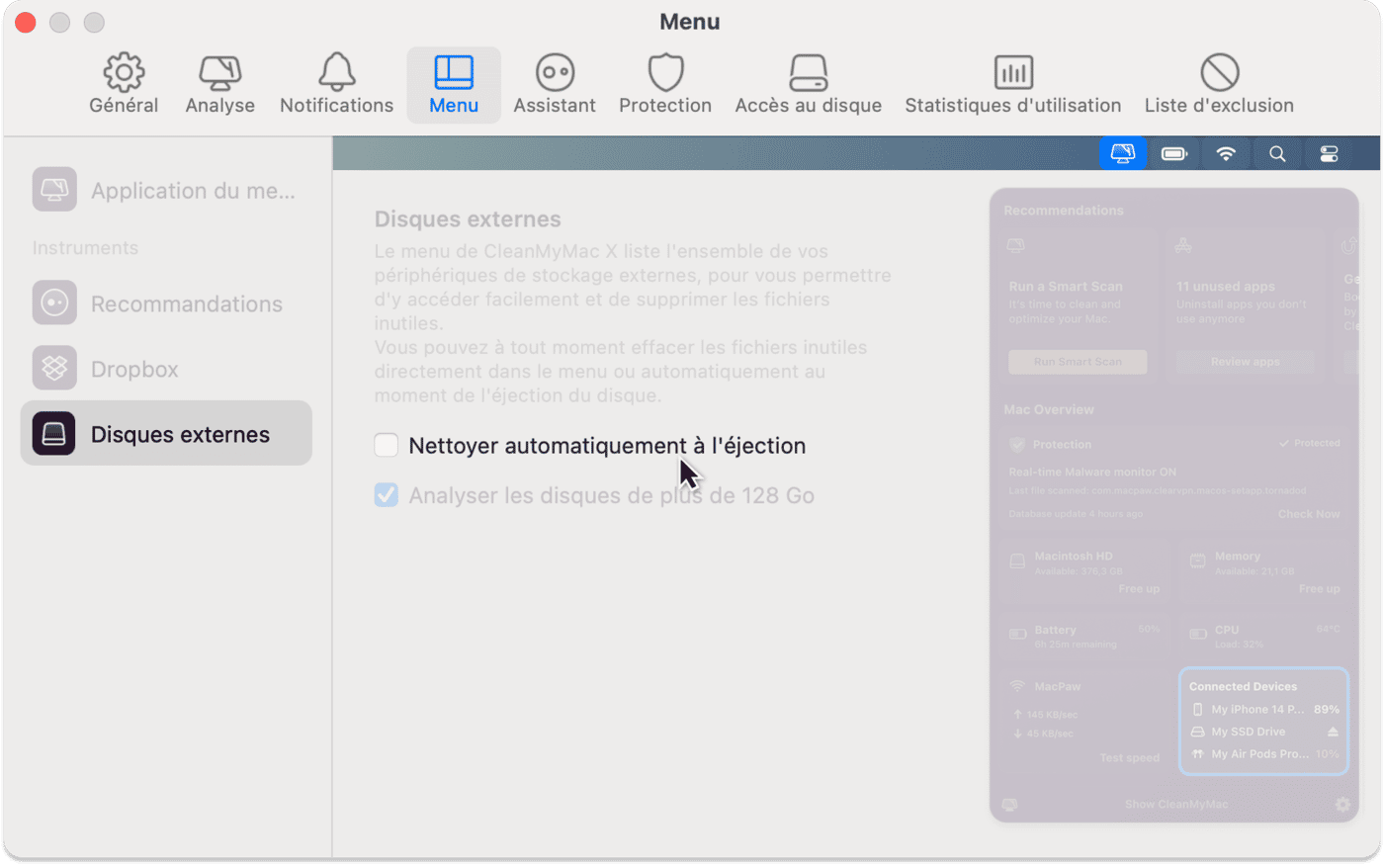Select Dropbox in the sidebar

pyautogui.click(x=166, y=369)
